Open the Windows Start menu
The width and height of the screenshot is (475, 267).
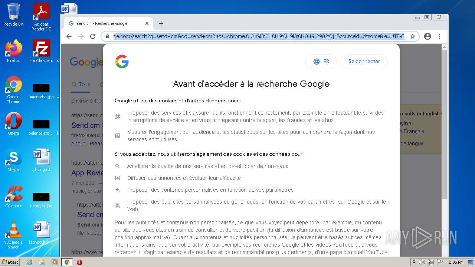tap(10, 262)
